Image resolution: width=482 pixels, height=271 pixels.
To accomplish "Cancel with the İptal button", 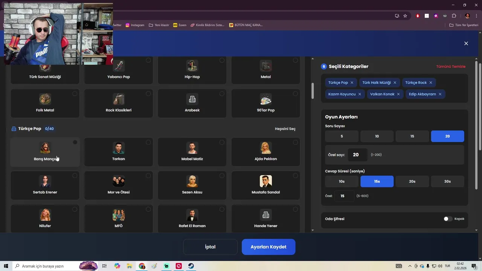I will click(x=210, y=247).
